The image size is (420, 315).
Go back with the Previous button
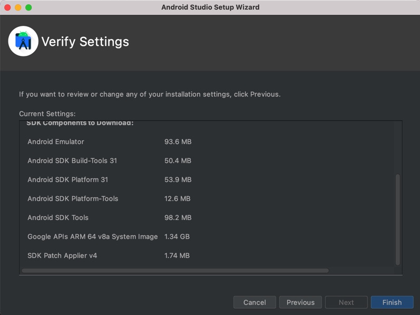[x=300, y=302]
